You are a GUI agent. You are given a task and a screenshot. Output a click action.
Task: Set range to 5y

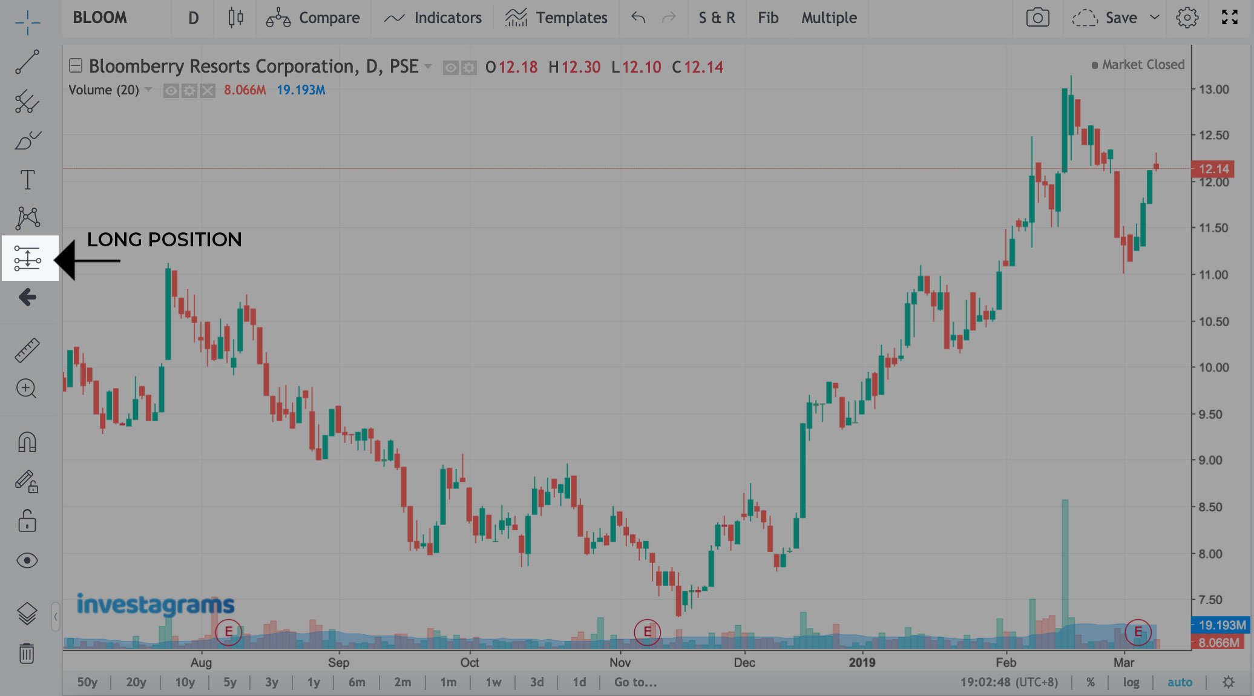229,682
